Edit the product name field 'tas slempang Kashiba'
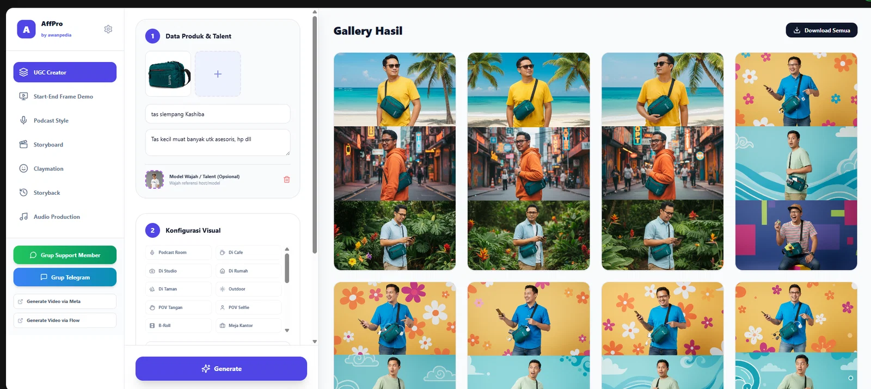The height and width of the screenshot is (389, 871). pos(218,114)
